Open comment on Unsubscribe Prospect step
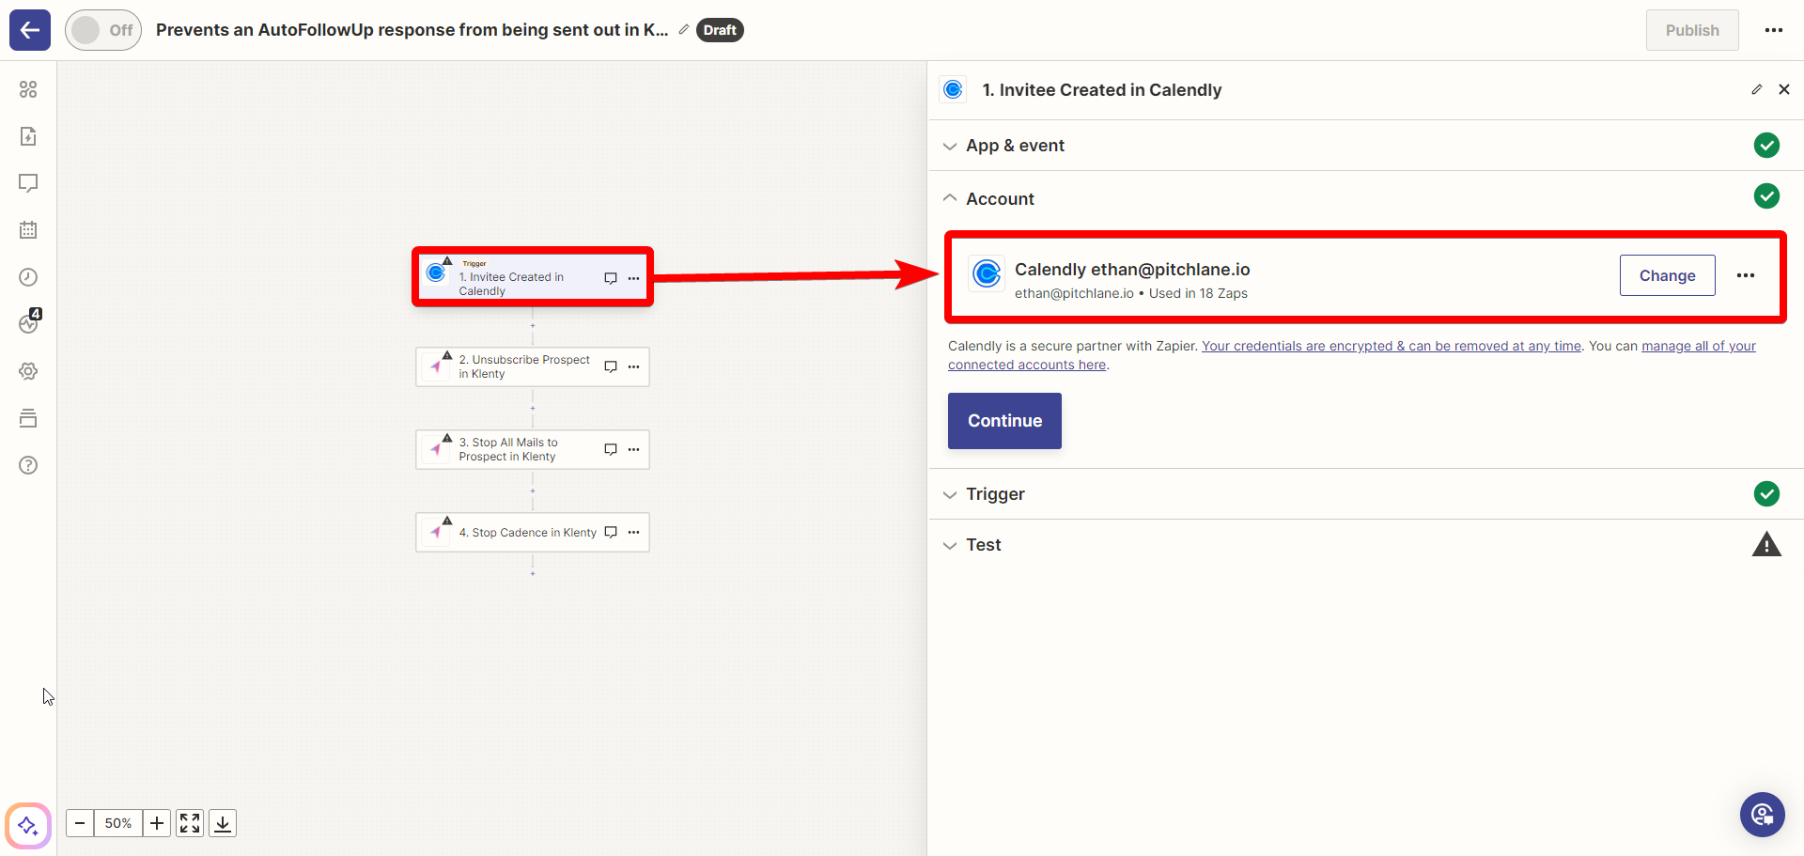Viewport: 1804px width, 856px height. tap(611, 366)
